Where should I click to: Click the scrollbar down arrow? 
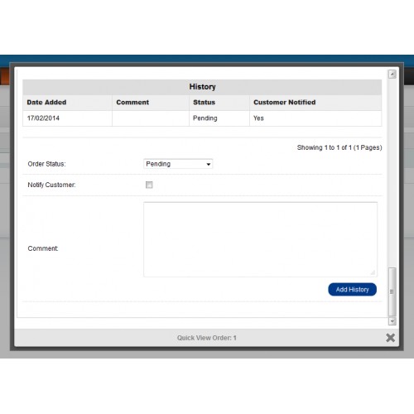pyautogui.click(x=392, y=321)
